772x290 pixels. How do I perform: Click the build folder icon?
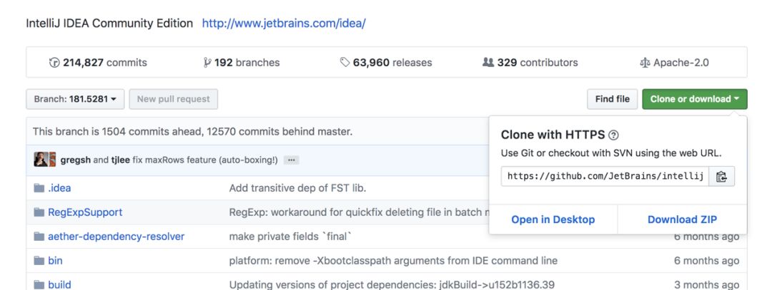[x=39, y=285]
